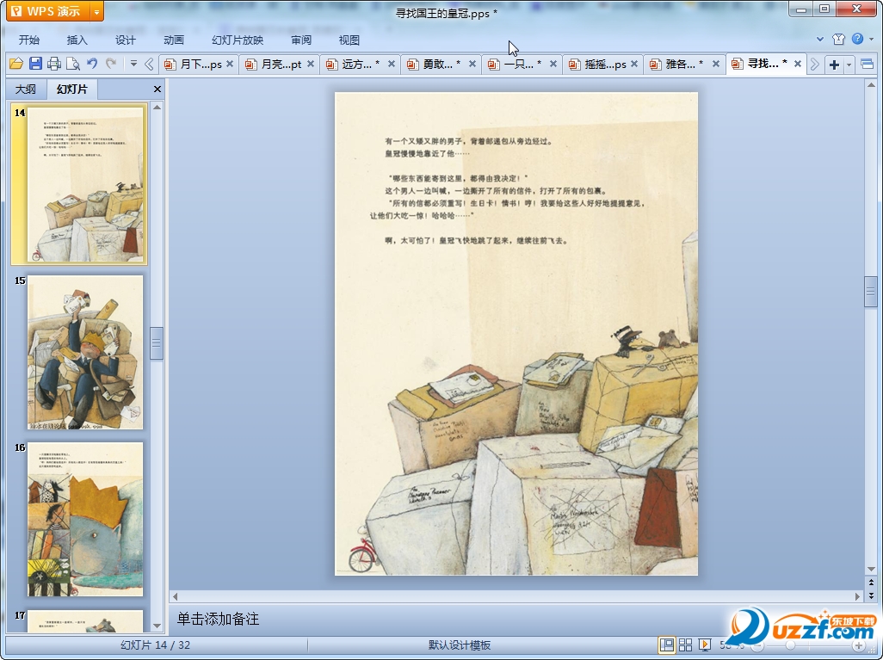Click horizontal scroll left arrow

(175, 596)
